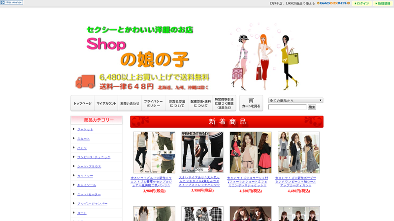Open the corsage bolero jacket thumbnail
The image size is (394, 221).
[251, 152]
